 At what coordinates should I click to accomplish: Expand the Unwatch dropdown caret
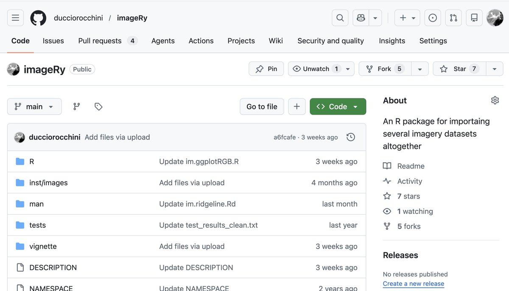(x=348, y=69)
